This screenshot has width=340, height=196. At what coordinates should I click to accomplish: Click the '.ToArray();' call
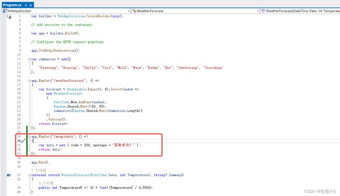(56, 119)
